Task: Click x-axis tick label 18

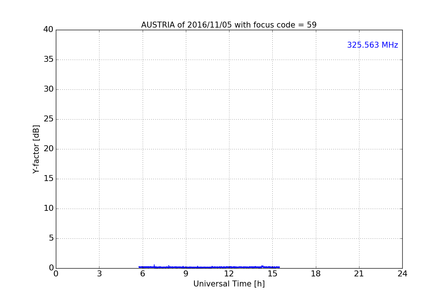Action: 316,274
